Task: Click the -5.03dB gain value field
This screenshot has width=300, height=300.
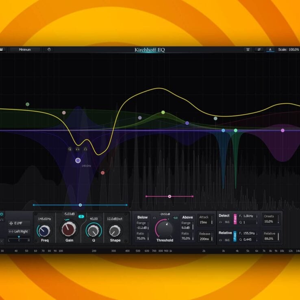Action: pyautogui.click(x=69, y=214)
